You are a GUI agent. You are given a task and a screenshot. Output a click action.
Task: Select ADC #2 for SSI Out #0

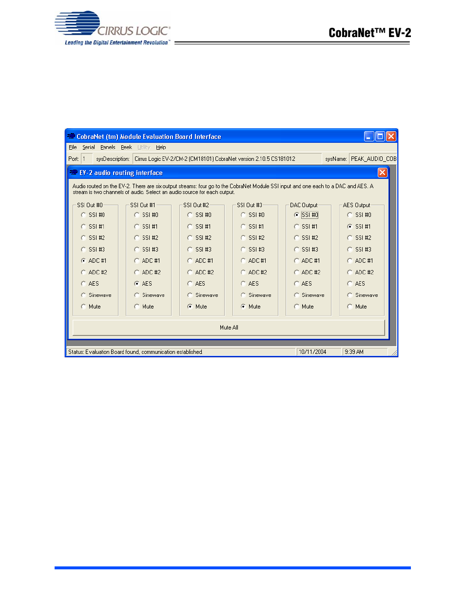[83, 272]
